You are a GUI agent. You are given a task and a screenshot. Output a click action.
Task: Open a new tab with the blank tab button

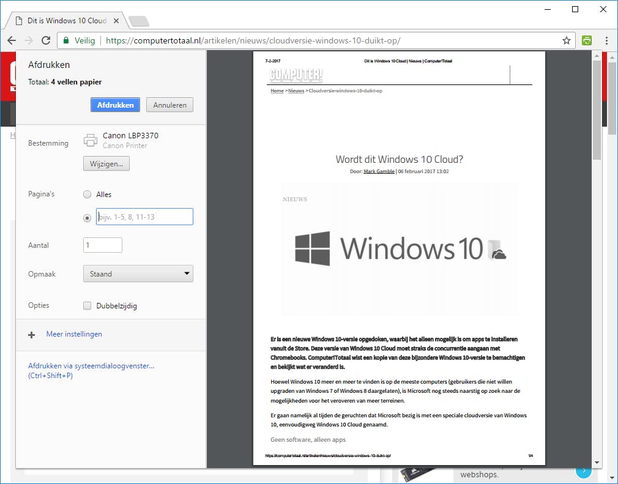139,21
